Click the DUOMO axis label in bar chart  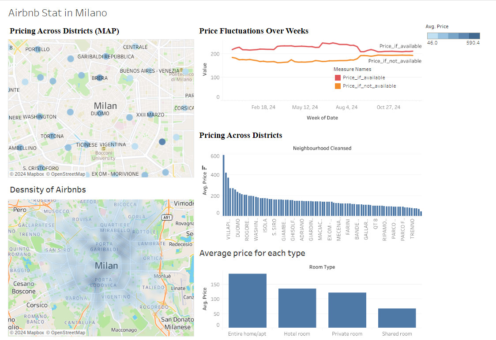[238, 228]
